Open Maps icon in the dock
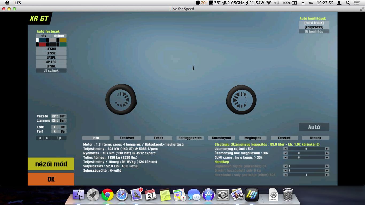This screenshot has height=205, width=365. pyautogui.click(x=179, y=195)
